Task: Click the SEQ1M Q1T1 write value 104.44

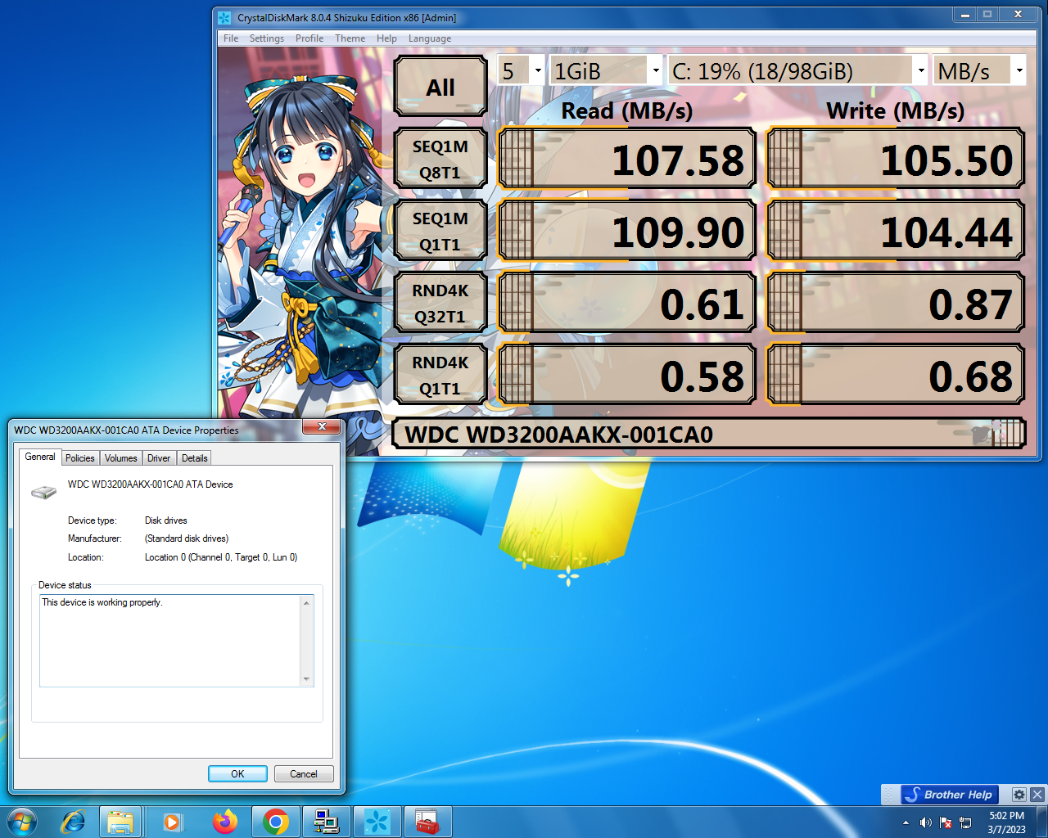Action: [x=895, y=231]
